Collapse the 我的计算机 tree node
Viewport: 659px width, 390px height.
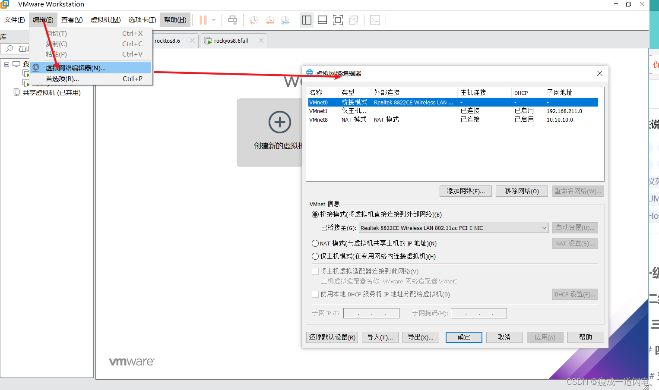pos(6,64)
